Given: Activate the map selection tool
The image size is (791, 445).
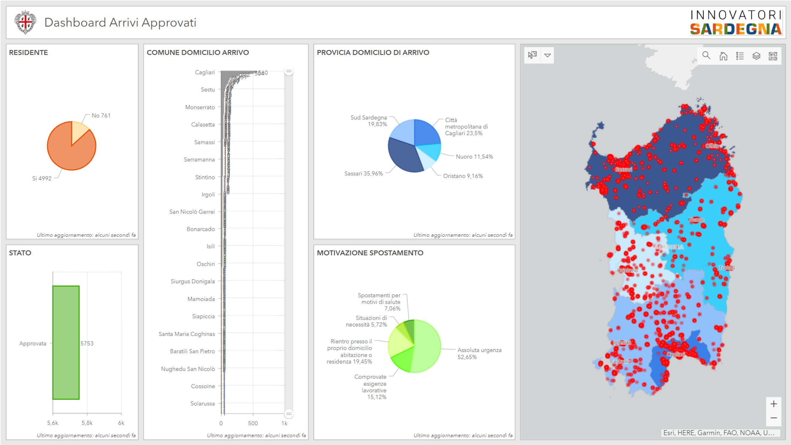Looking at the screenshot, I should (532, 55).
